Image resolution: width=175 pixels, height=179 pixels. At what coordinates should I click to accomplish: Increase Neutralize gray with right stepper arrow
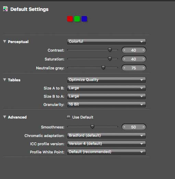pyautogui.click(x=143, y=68)
